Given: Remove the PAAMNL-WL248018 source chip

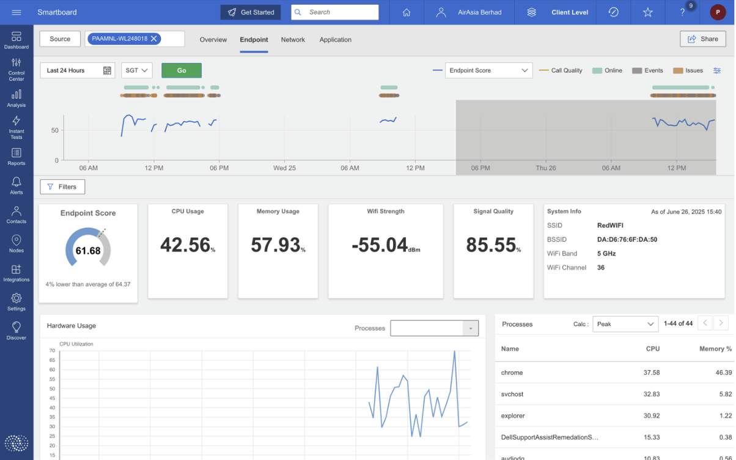Looking at the screenshot, I should point(154,39).
